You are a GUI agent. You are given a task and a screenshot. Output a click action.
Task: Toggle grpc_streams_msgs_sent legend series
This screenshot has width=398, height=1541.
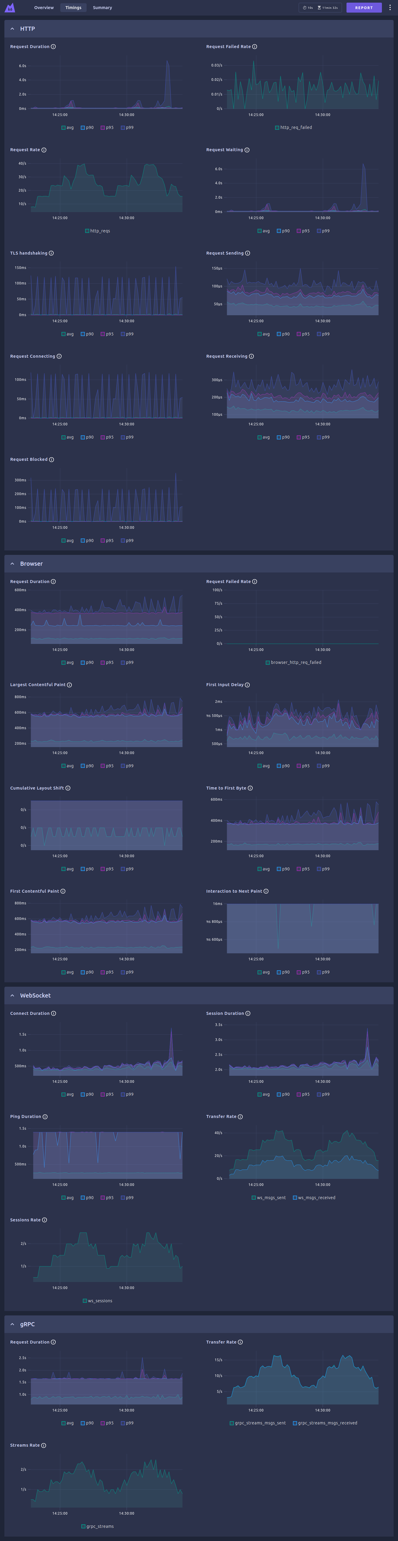[258, 1423]
